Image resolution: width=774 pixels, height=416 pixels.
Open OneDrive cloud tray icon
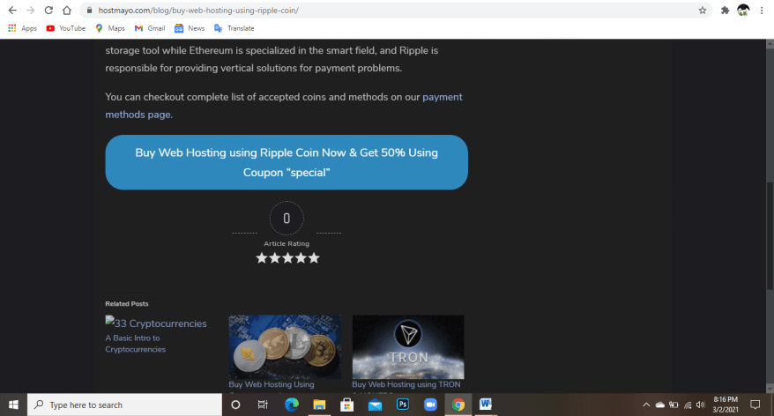pos(660,405)
